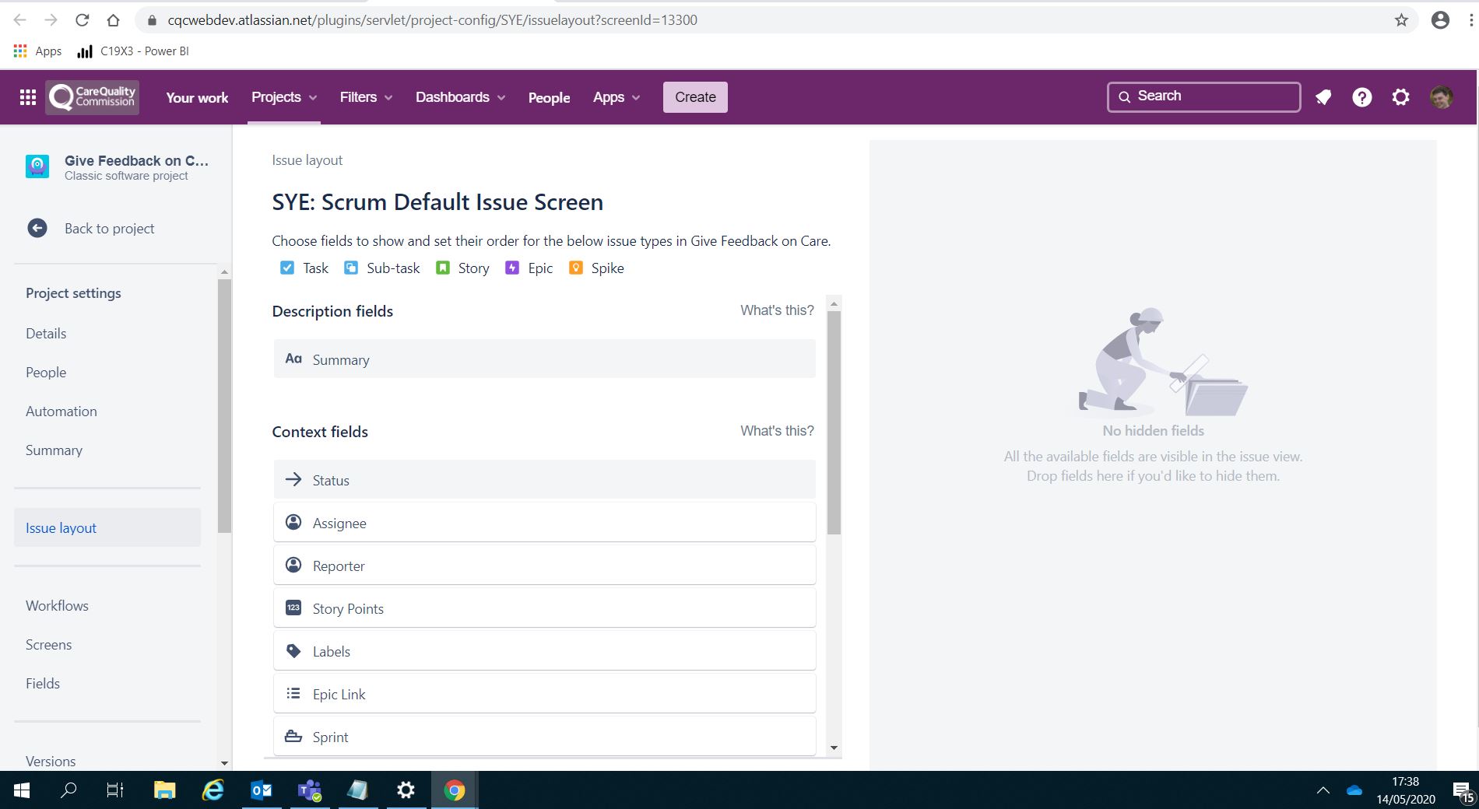Click the person icon of Assignee field
Image resolution: width=1479 pixels, height=809 pixels.
click(x=293, y=522)
